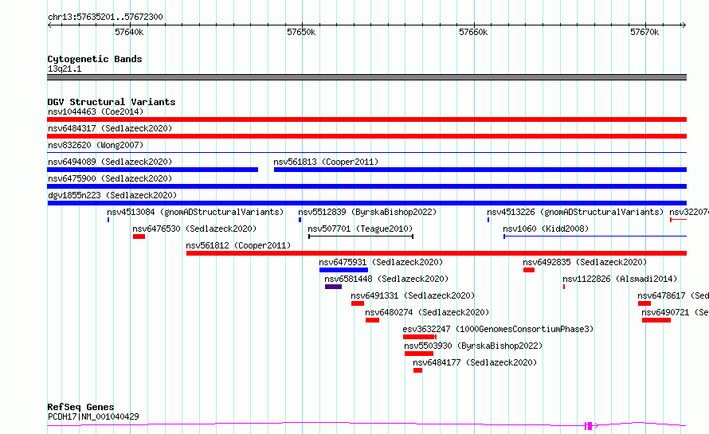Open nsv4513084 gnomAD variant label
This screenshot has height=434, width=709.
point(195,212)
